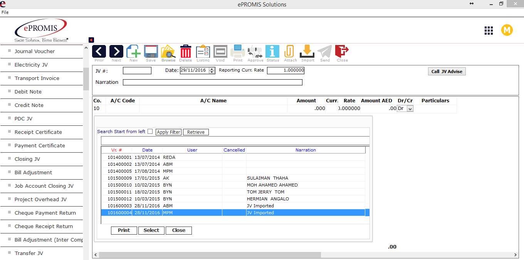Click the Browse folder icon
The height and width of the screenshot is (260, 524).
pos(168,52)
